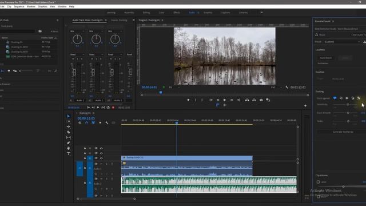Toggle Clip Volume Level checkbox
Screen dimensions: 366x206
point(318,182)
